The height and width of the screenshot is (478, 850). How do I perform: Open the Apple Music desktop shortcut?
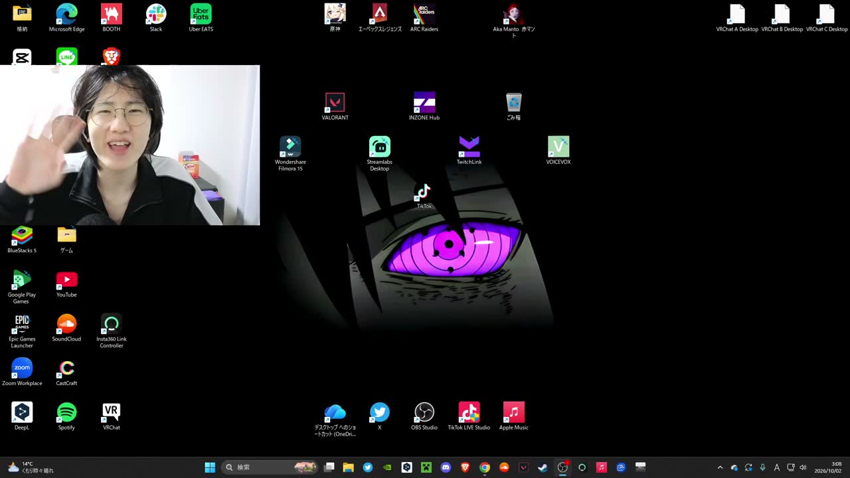513,416
